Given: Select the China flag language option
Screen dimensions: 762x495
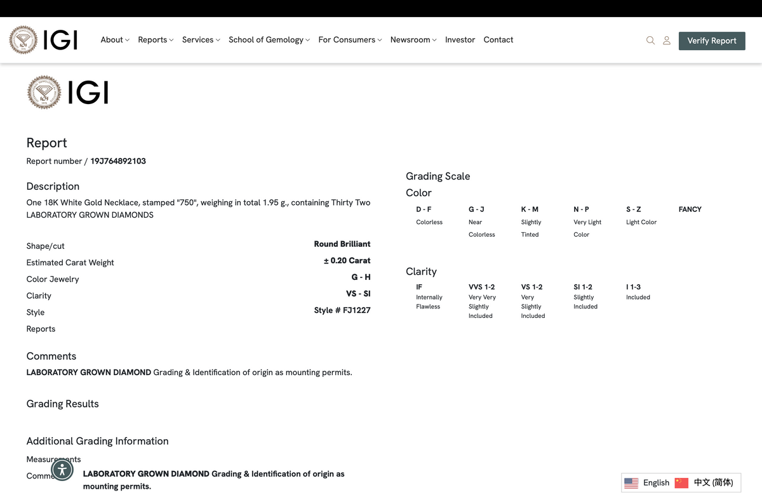Looking at the screenshot, I should pos(681,483).
